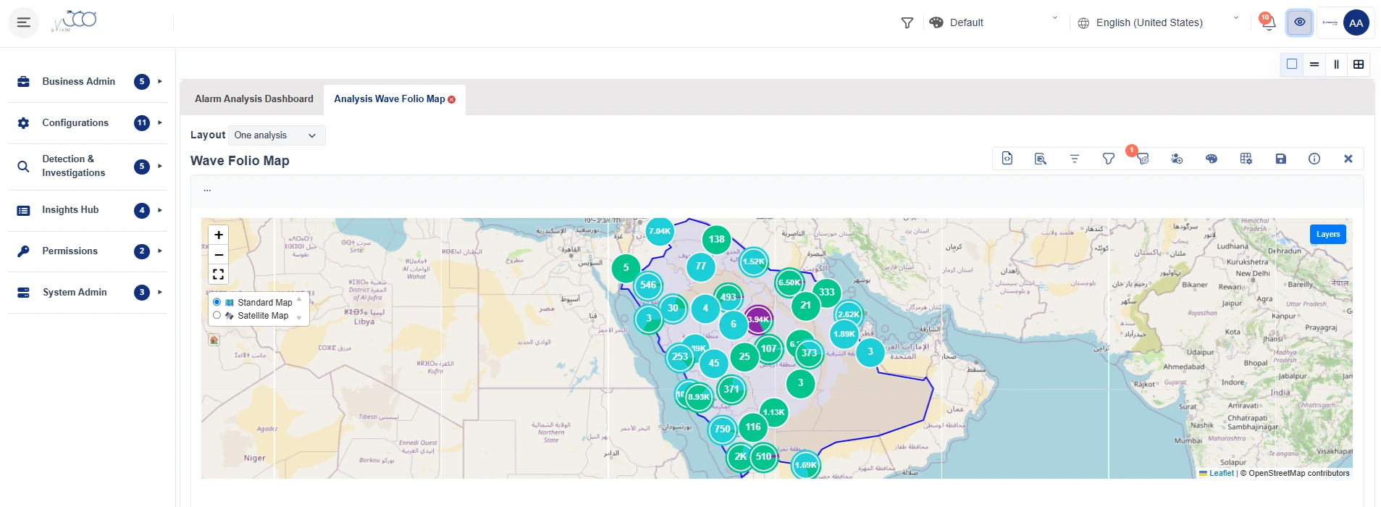Click the Layers button on the map
The height and width of the screenshot is (507, 1381).
(1327, 234)
